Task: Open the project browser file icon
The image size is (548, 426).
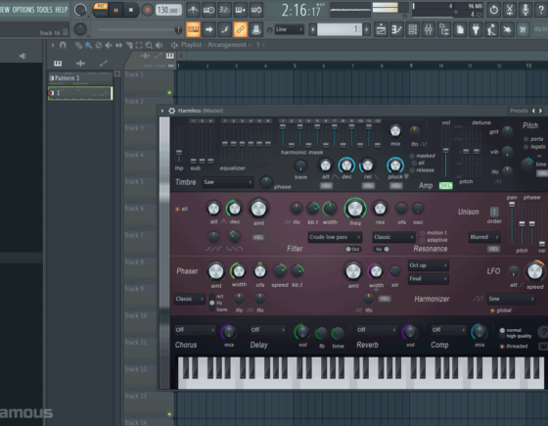Action: click(x=460, y=29)
